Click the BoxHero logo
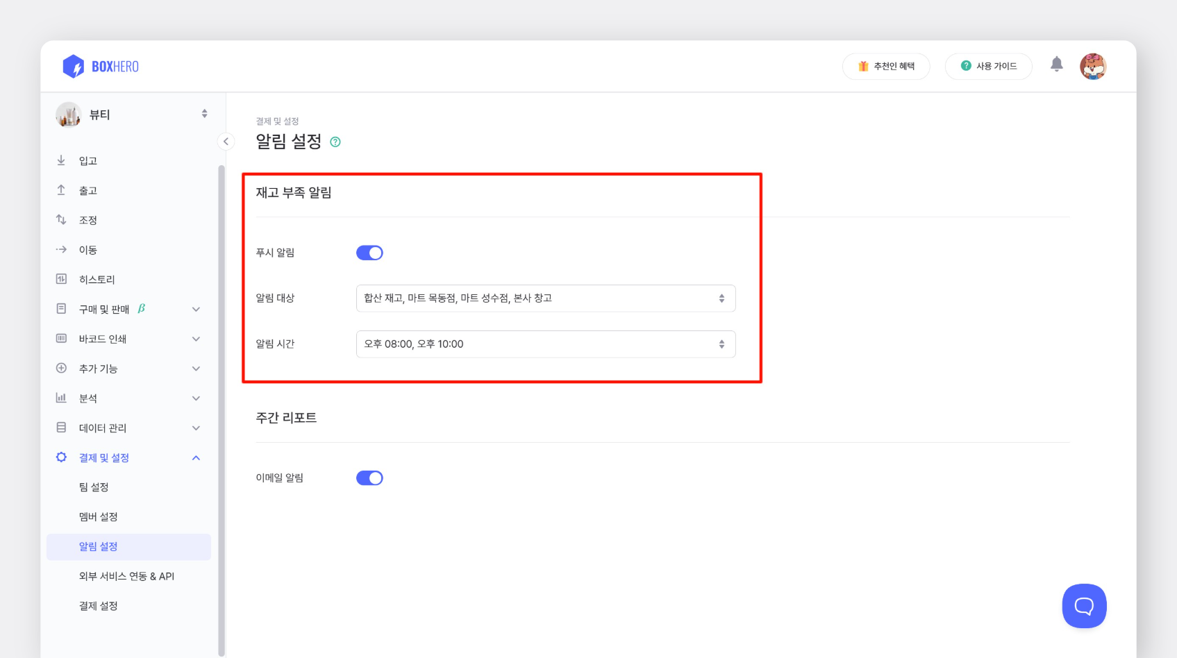 pos(101,66)
